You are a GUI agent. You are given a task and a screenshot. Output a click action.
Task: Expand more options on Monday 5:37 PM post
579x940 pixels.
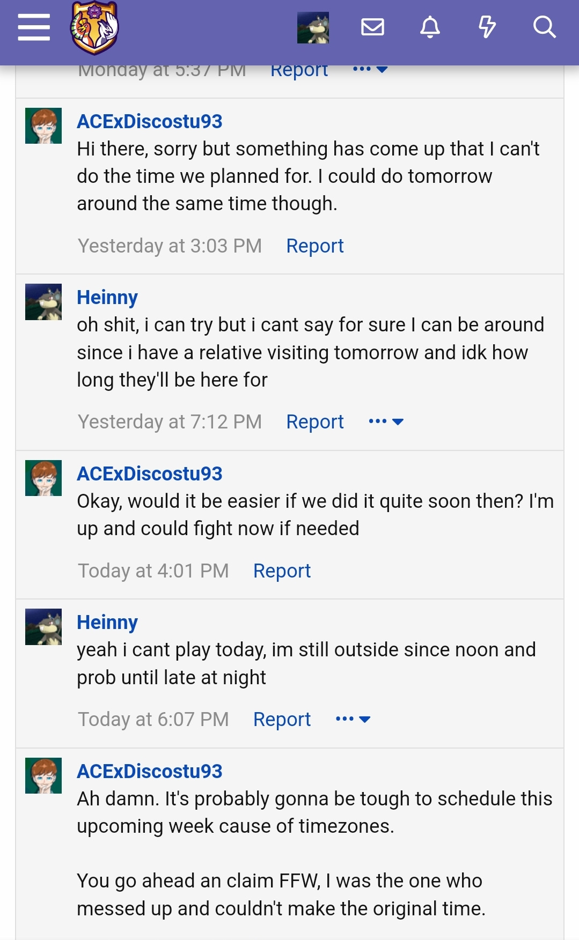point(370,69)
